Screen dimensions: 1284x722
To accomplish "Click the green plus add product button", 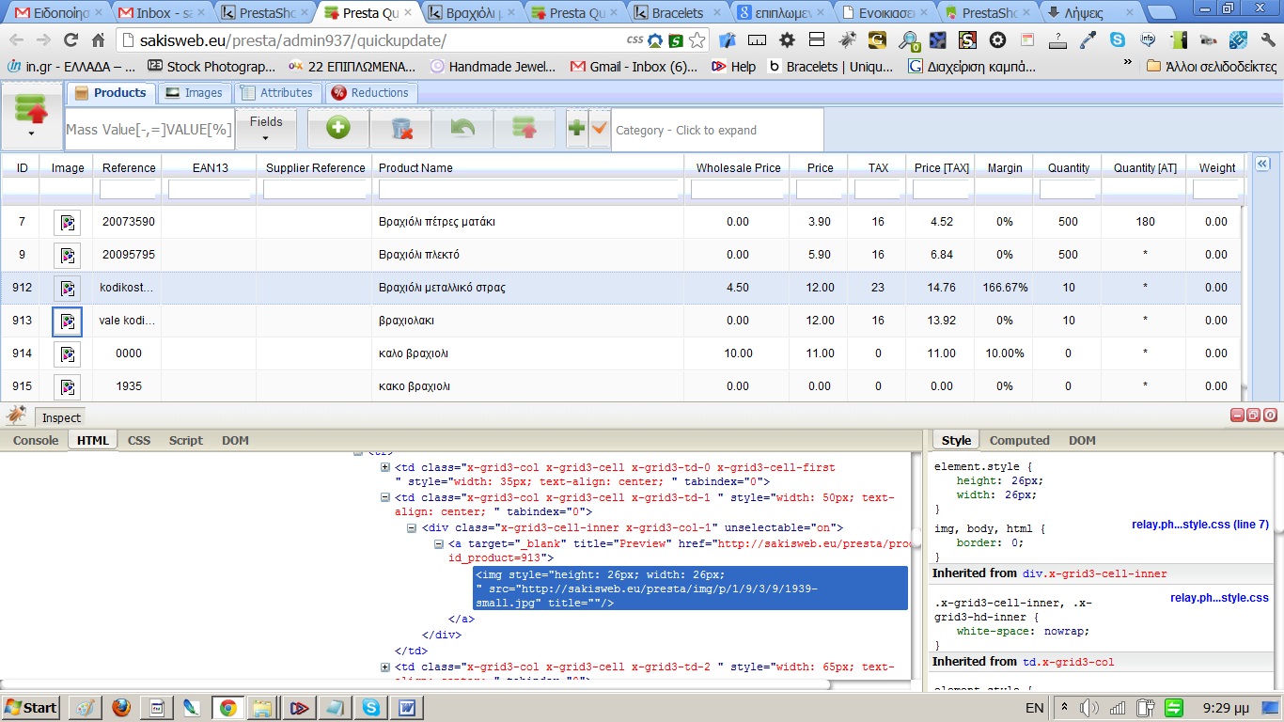I will pos(338,129).
